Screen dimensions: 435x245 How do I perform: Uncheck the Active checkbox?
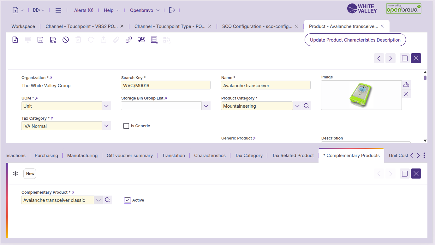[128, 200]
